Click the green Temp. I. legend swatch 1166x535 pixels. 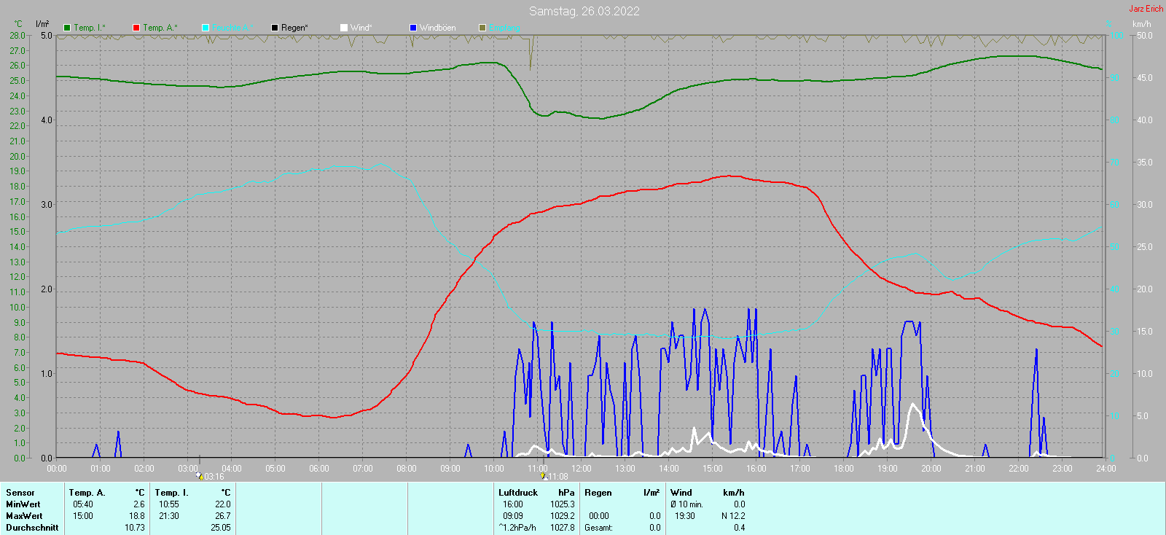[67, 28]
